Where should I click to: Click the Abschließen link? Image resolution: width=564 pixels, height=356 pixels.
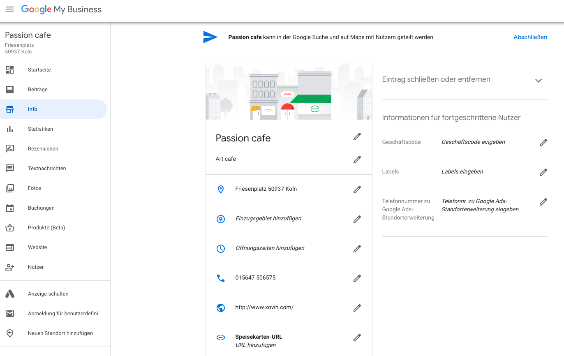point(530,37)
